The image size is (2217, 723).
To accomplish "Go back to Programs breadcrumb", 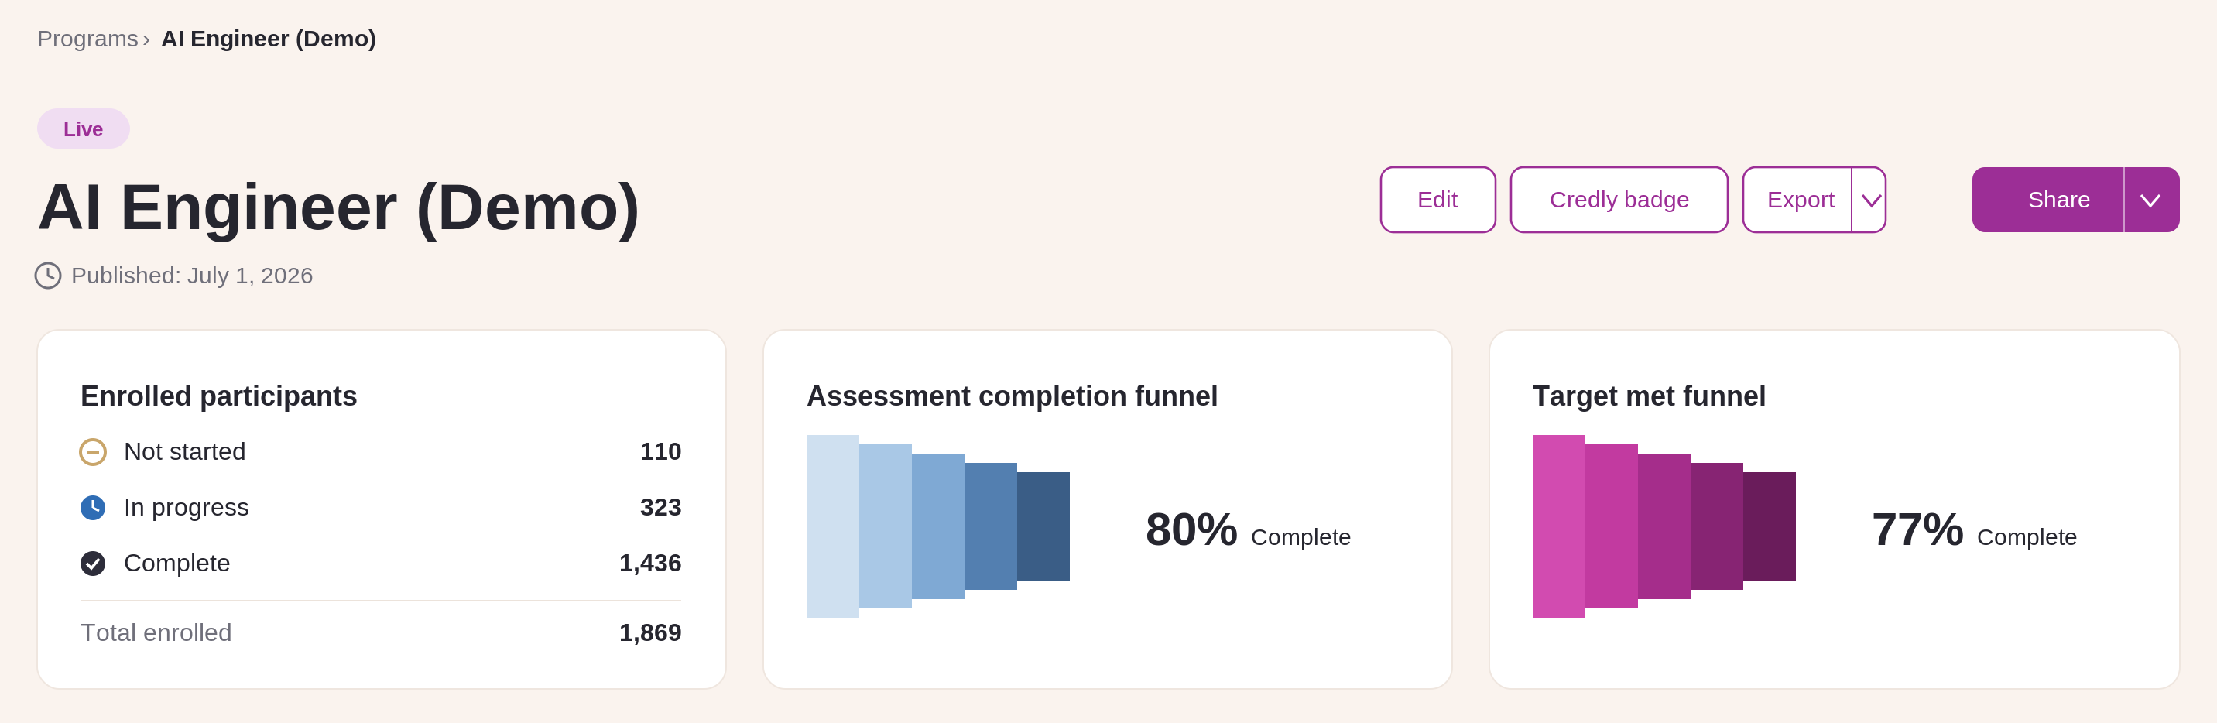I will (x=87, y=39).
